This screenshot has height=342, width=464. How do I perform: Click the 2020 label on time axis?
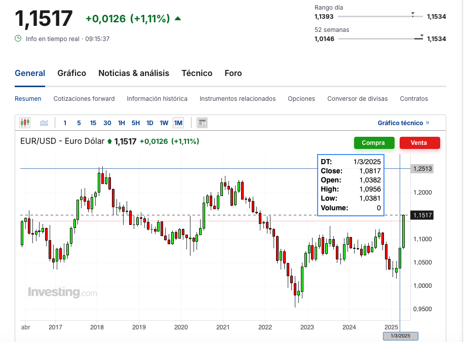point(181,327)
